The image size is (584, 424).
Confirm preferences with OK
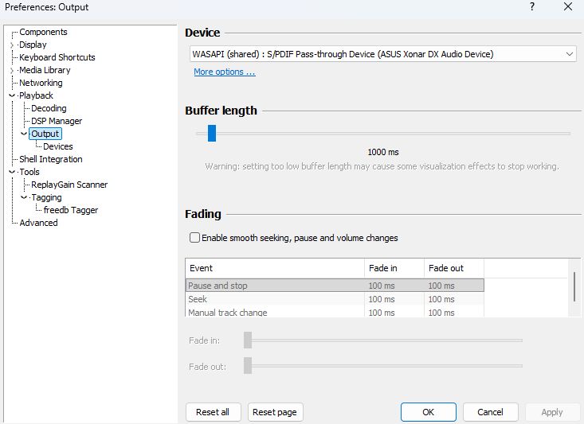(429, 412)
